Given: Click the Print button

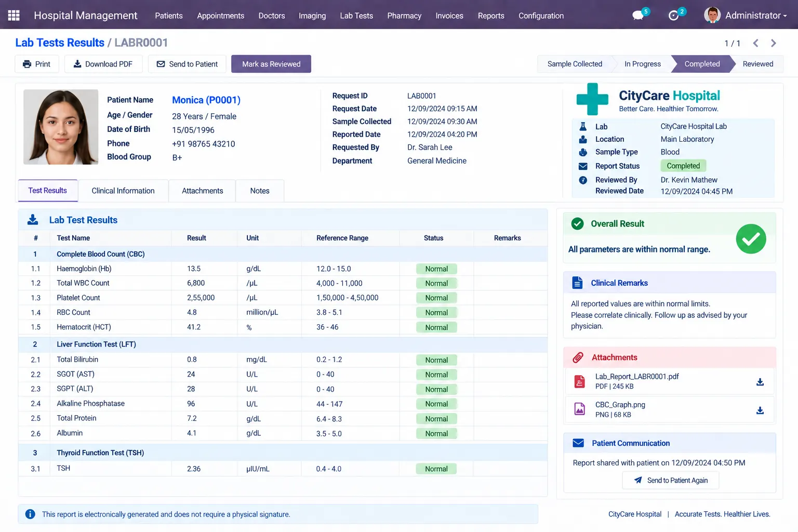Looking at the screenshot, I should pos(36,64).
